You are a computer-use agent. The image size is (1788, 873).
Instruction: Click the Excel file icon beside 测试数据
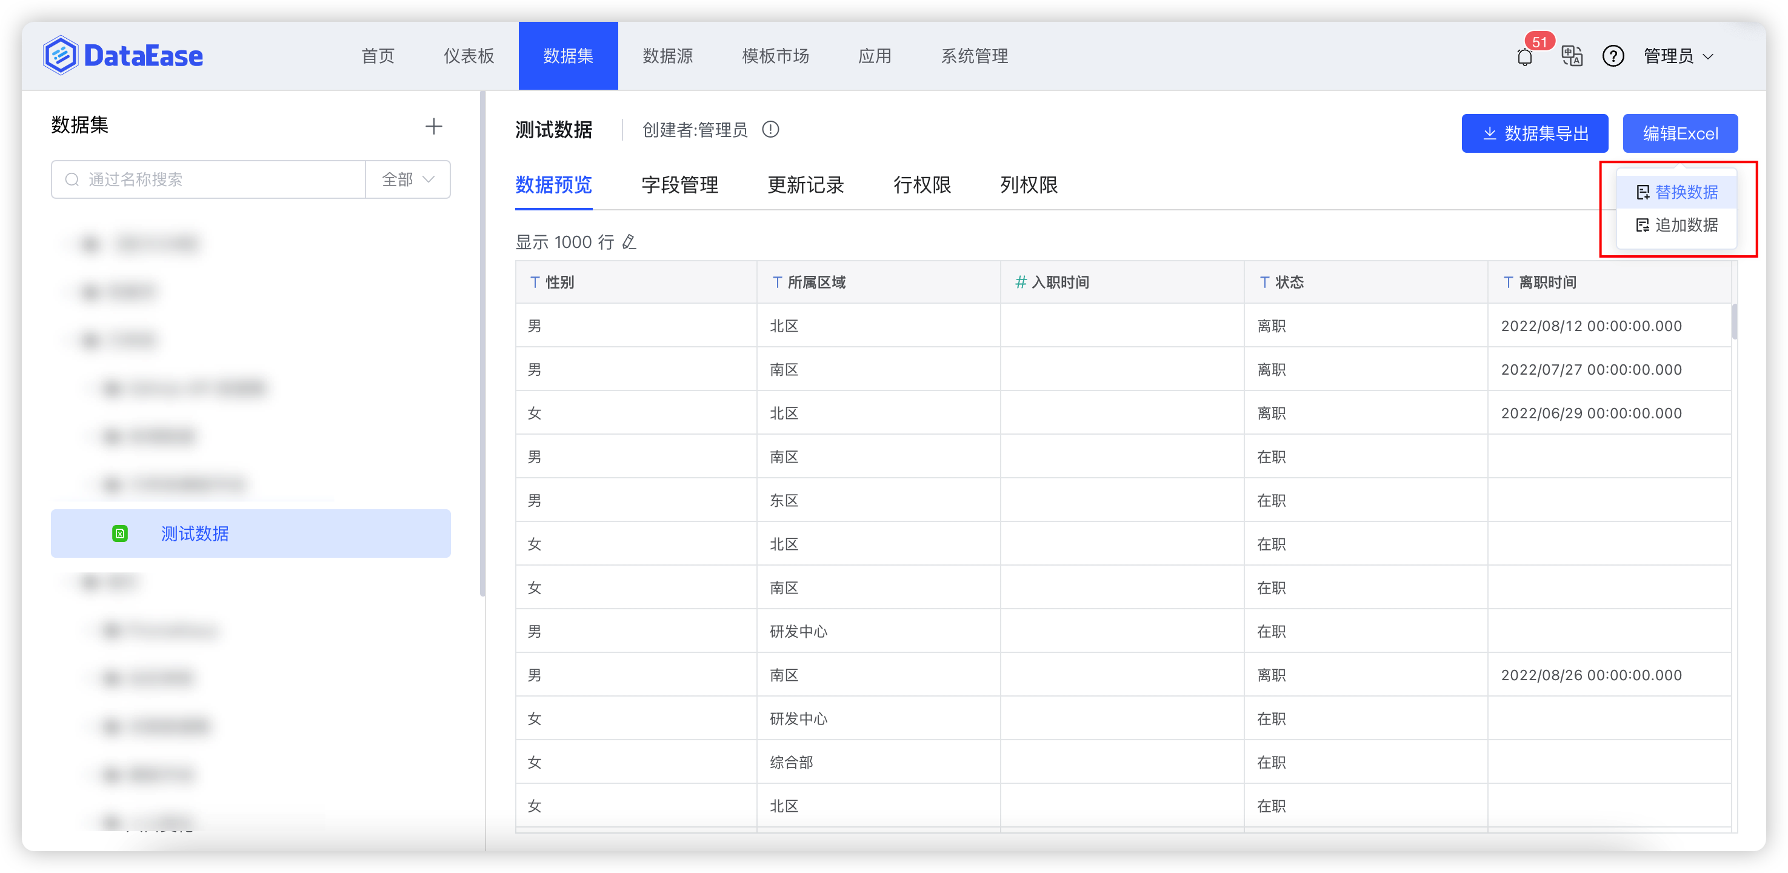120,533
